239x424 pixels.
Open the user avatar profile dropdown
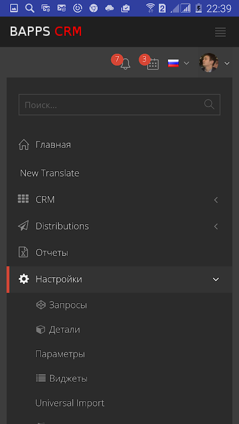[214, 63]
